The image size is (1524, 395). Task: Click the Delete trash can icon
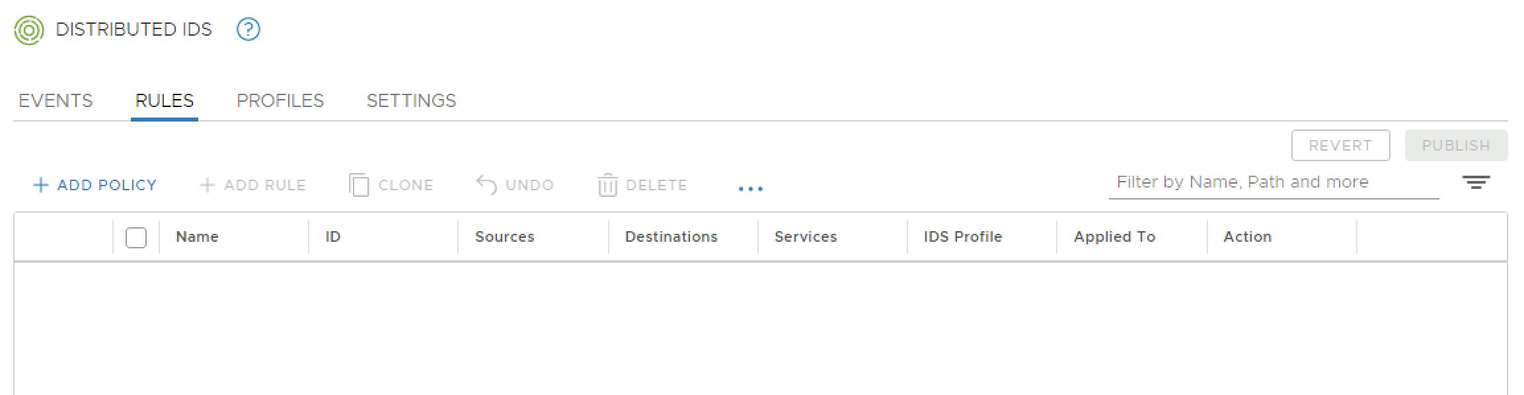(607, 185)
